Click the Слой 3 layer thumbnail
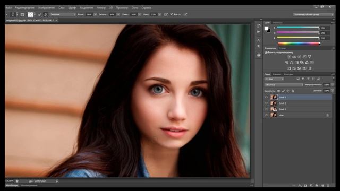340x191 pixels. pos(274,97)
